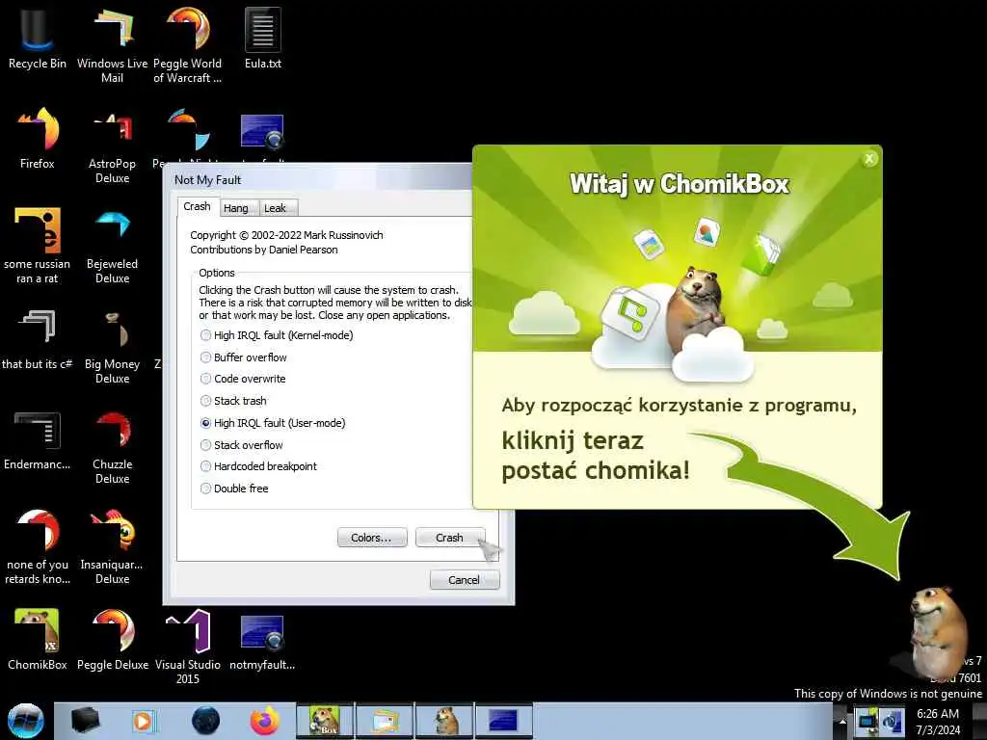Select the Firefox desktop shortcut

tap(38, 139)
